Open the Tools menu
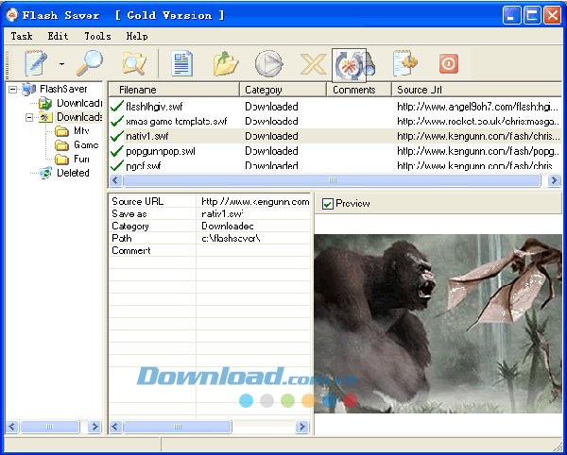Viewport: 567px width, 455px height. (97, 36)
